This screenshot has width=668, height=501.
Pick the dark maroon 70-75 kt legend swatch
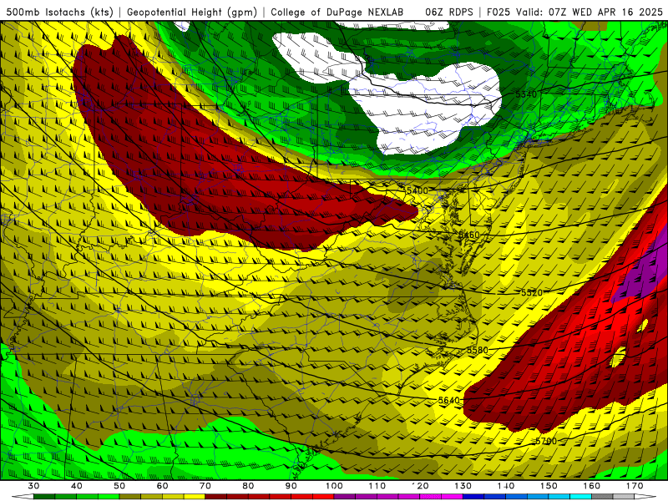click(x=216, y=497)
